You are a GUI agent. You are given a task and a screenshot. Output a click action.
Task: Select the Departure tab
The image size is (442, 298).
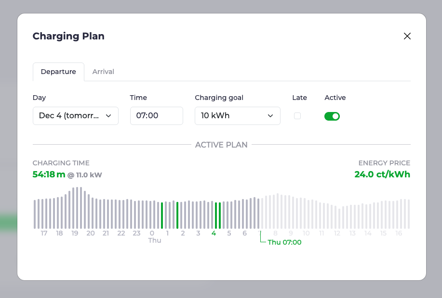click(x=58, y=72)
